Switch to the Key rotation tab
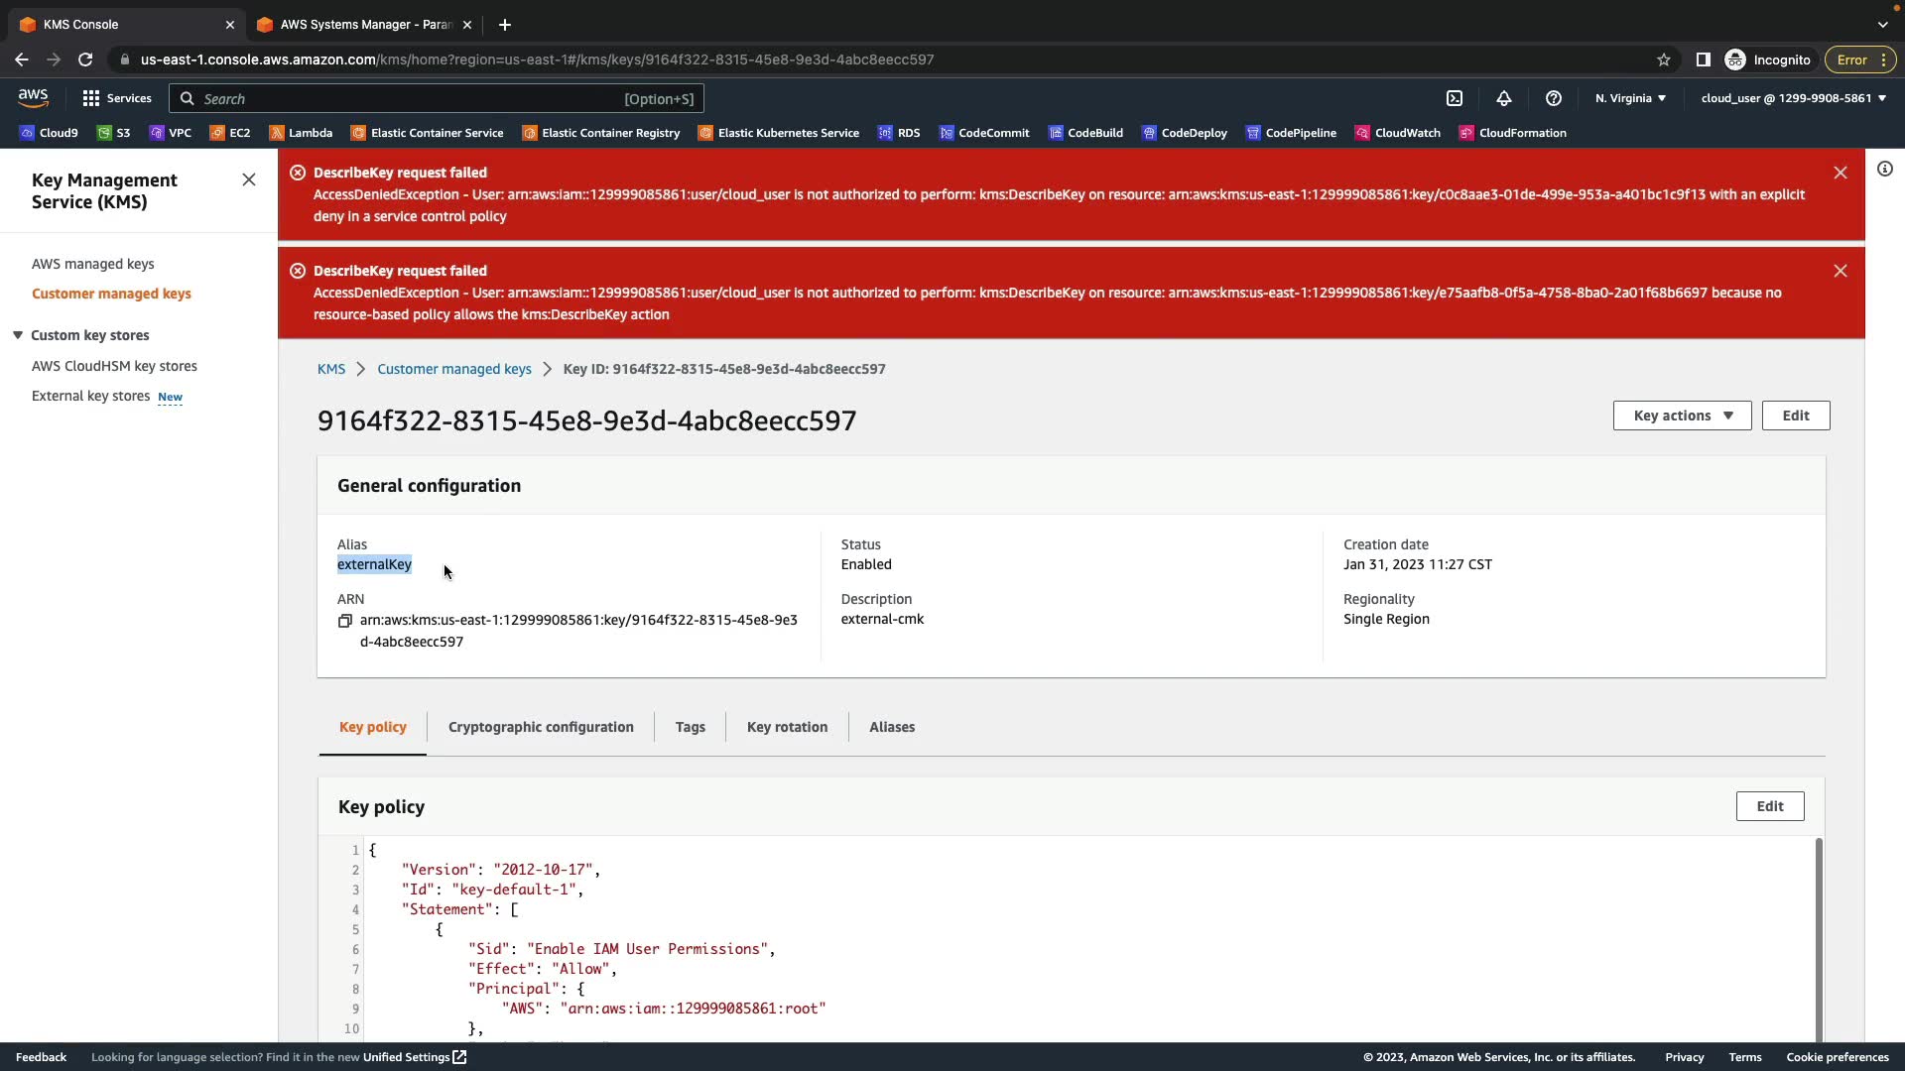Screen dimensions: 1905x1071 click(x=787, y=727)
